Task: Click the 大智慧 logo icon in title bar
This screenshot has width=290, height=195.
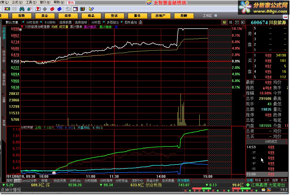Action: pos(149,3)
